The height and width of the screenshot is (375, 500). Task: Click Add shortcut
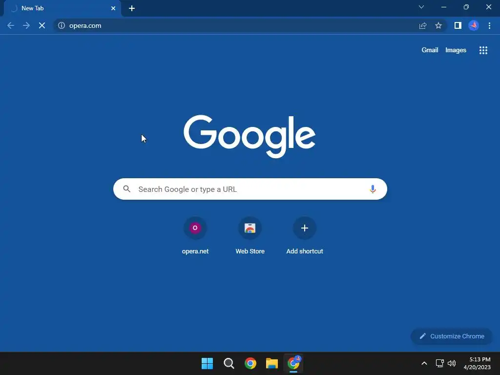pos(305,236)
